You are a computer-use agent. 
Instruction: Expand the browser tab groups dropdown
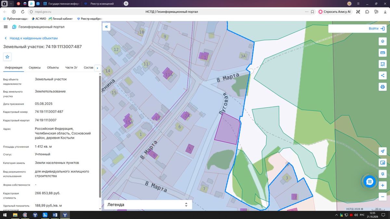11,4
